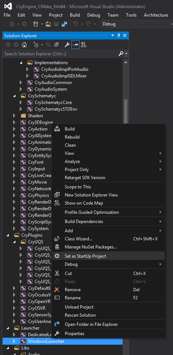Click the Home icon in Solution Explorer
This screenshot has width=173, height=355.
24,45
